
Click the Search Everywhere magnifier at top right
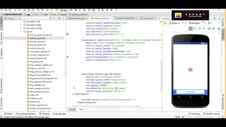tap(219, 10)
